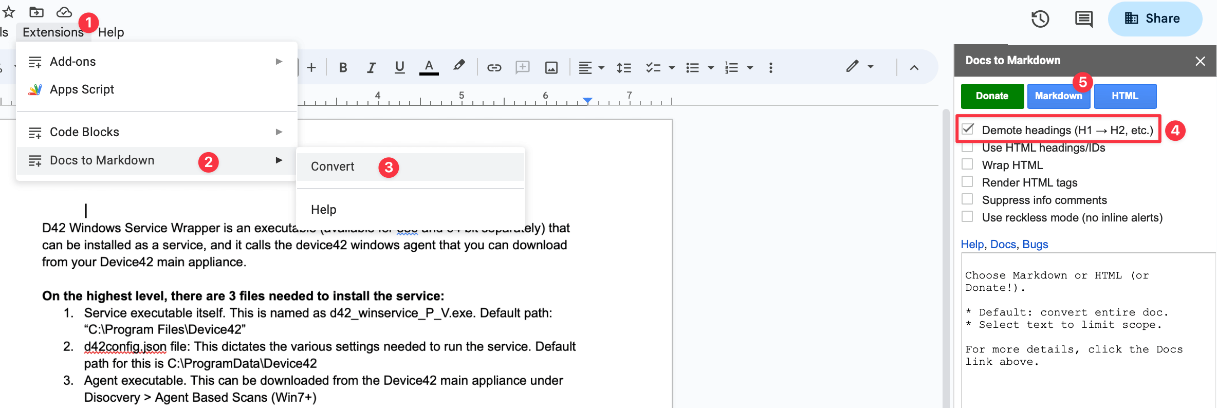Viewport: 1217px width, 408px height.
Task: Open the toolbar more options menu
Action: [x=770, y=68]
